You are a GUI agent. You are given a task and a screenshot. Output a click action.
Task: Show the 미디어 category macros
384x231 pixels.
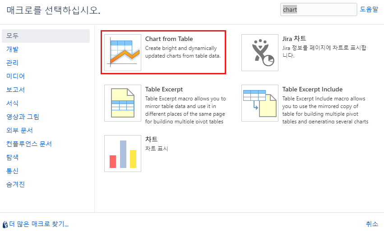(x=15, y=76)
